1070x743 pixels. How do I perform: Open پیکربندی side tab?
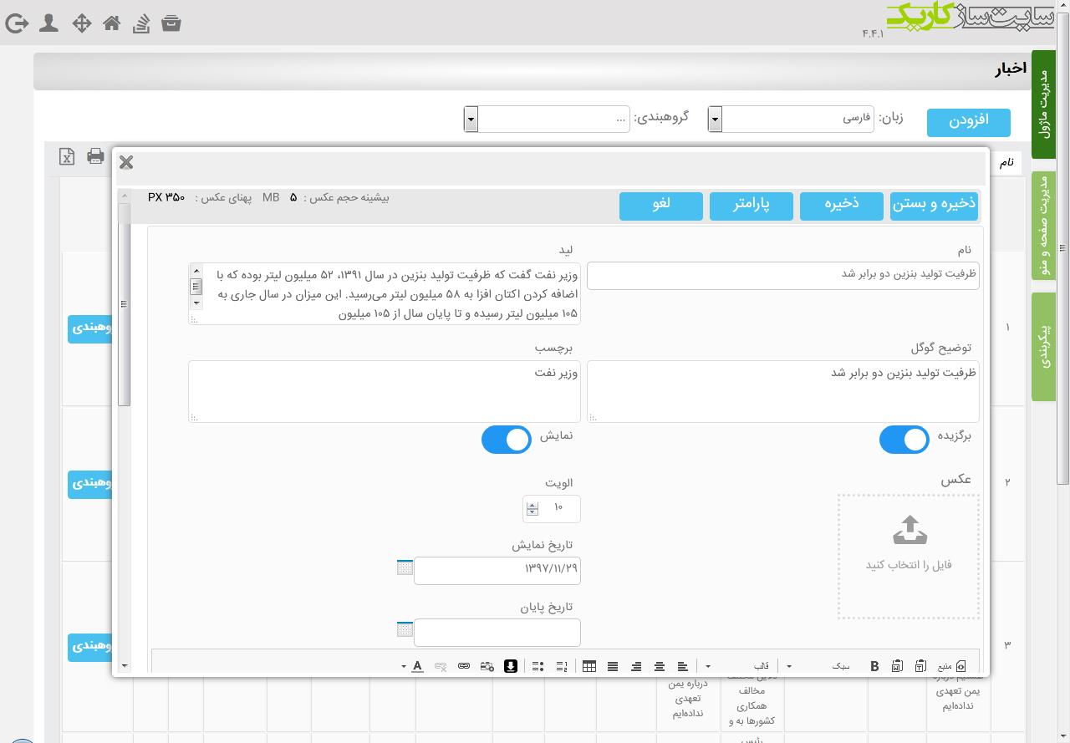[1043, 346]
